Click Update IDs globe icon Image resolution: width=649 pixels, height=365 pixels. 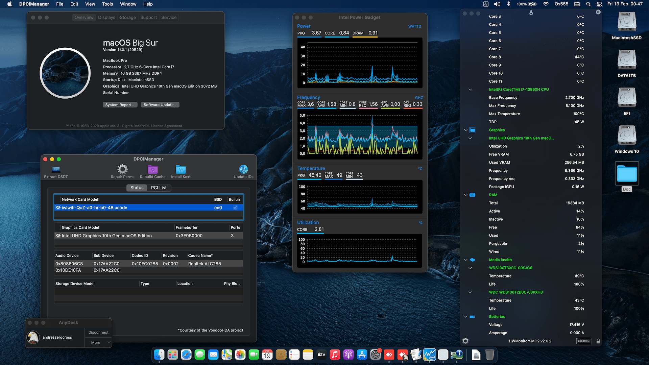pyautogui.click(x=243, y=169)
